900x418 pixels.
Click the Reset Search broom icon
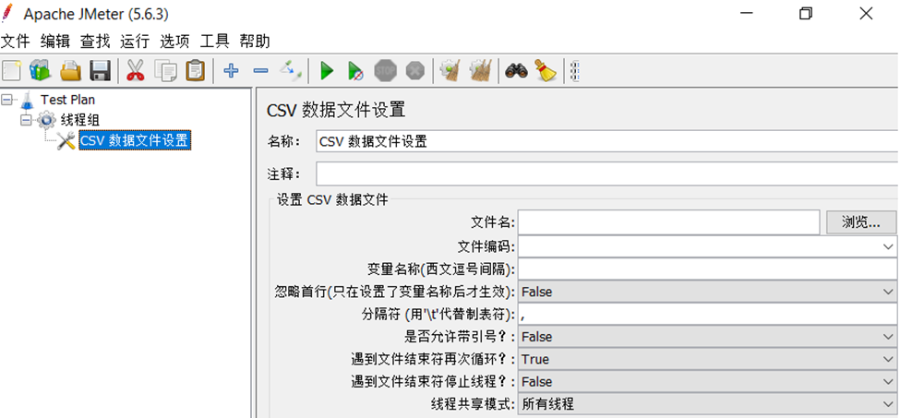(546, 71)
